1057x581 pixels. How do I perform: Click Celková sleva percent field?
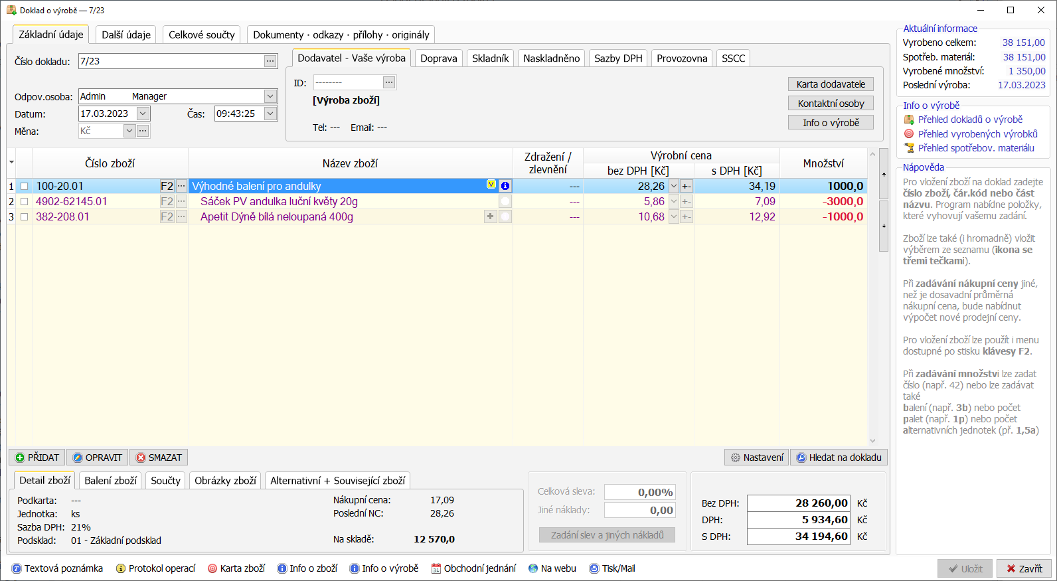(x=640, y=492)
